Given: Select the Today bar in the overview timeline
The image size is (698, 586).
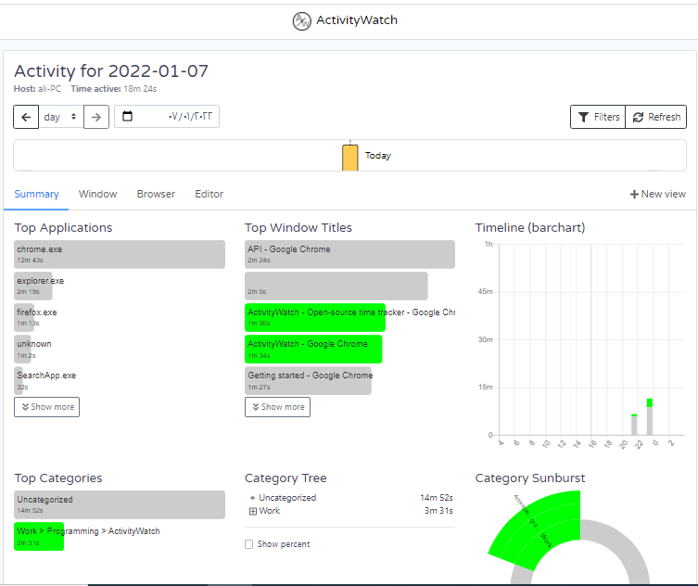Looking at the screenshot, I should [349, 158].
